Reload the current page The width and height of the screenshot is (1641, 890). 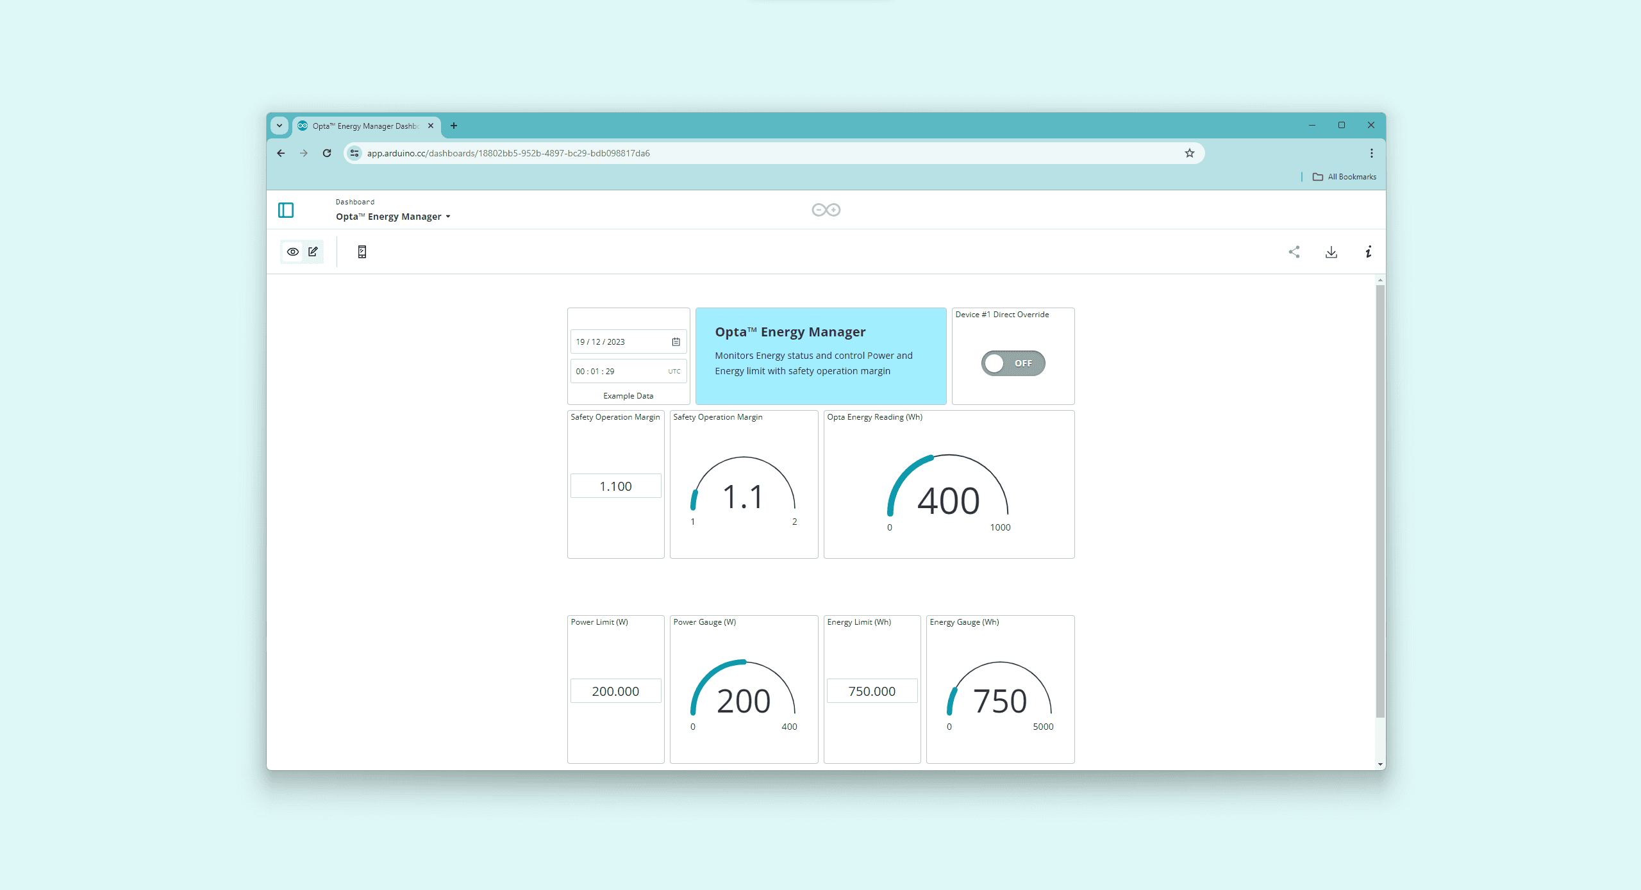[327, 153]
